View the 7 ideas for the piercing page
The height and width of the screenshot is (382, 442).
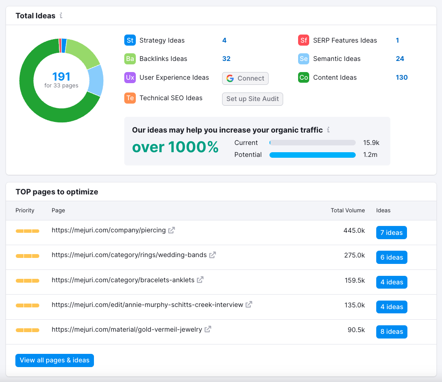[x=391, y=232]
